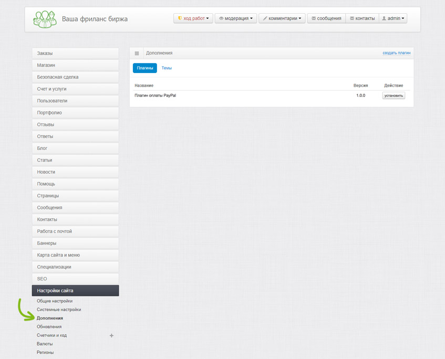Open Пользователи sidebar section
The width and height of the screenshot is (445, 359).
[76, 101]
